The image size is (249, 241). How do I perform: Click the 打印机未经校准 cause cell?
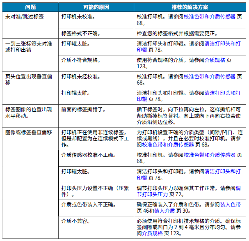tap(96, 80)
